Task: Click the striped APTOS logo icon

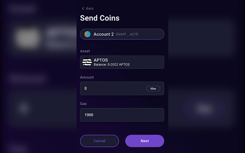Action: [x=87, y=62]
